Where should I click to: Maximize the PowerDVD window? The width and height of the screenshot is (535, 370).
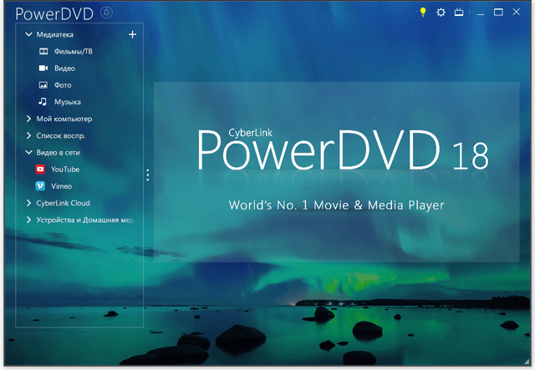tap(498, 13)
